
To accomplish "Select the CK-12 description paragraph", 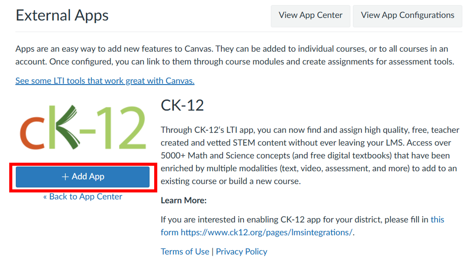I will (x=308, y=155).
